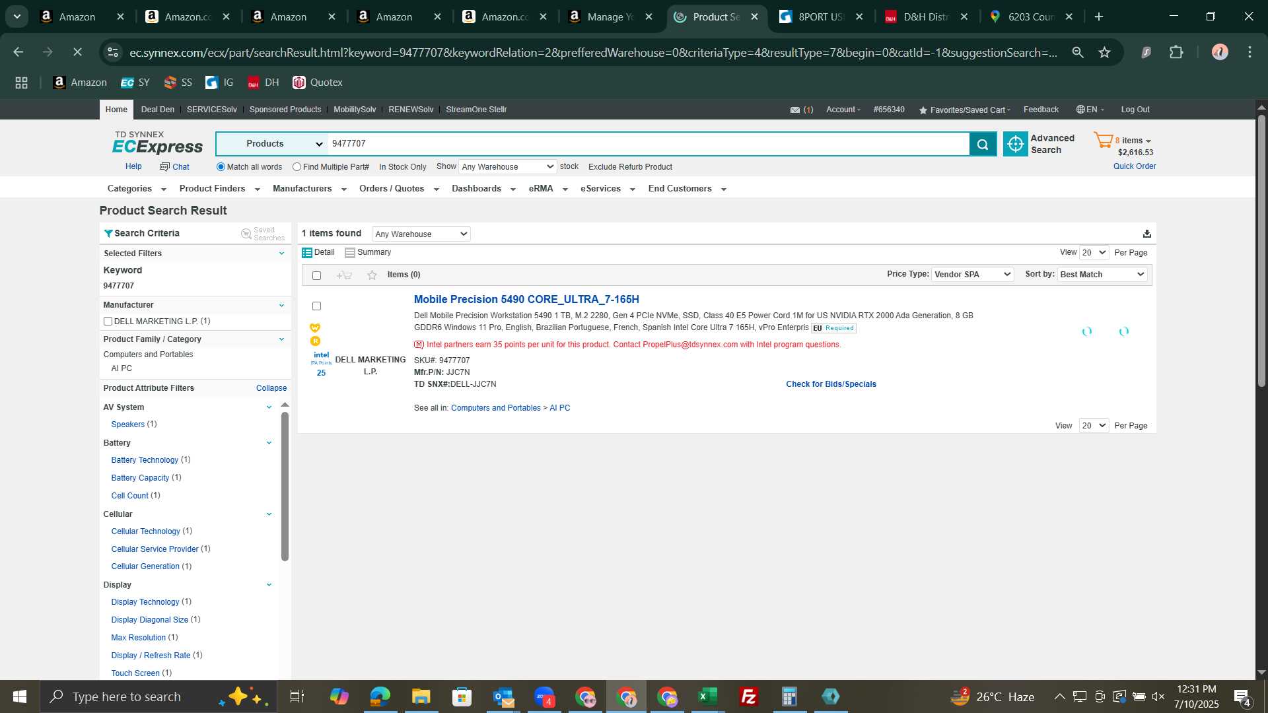The image size is (1268, 713).
Task: Open Quotex bookmark
Action: pos(318,83)
